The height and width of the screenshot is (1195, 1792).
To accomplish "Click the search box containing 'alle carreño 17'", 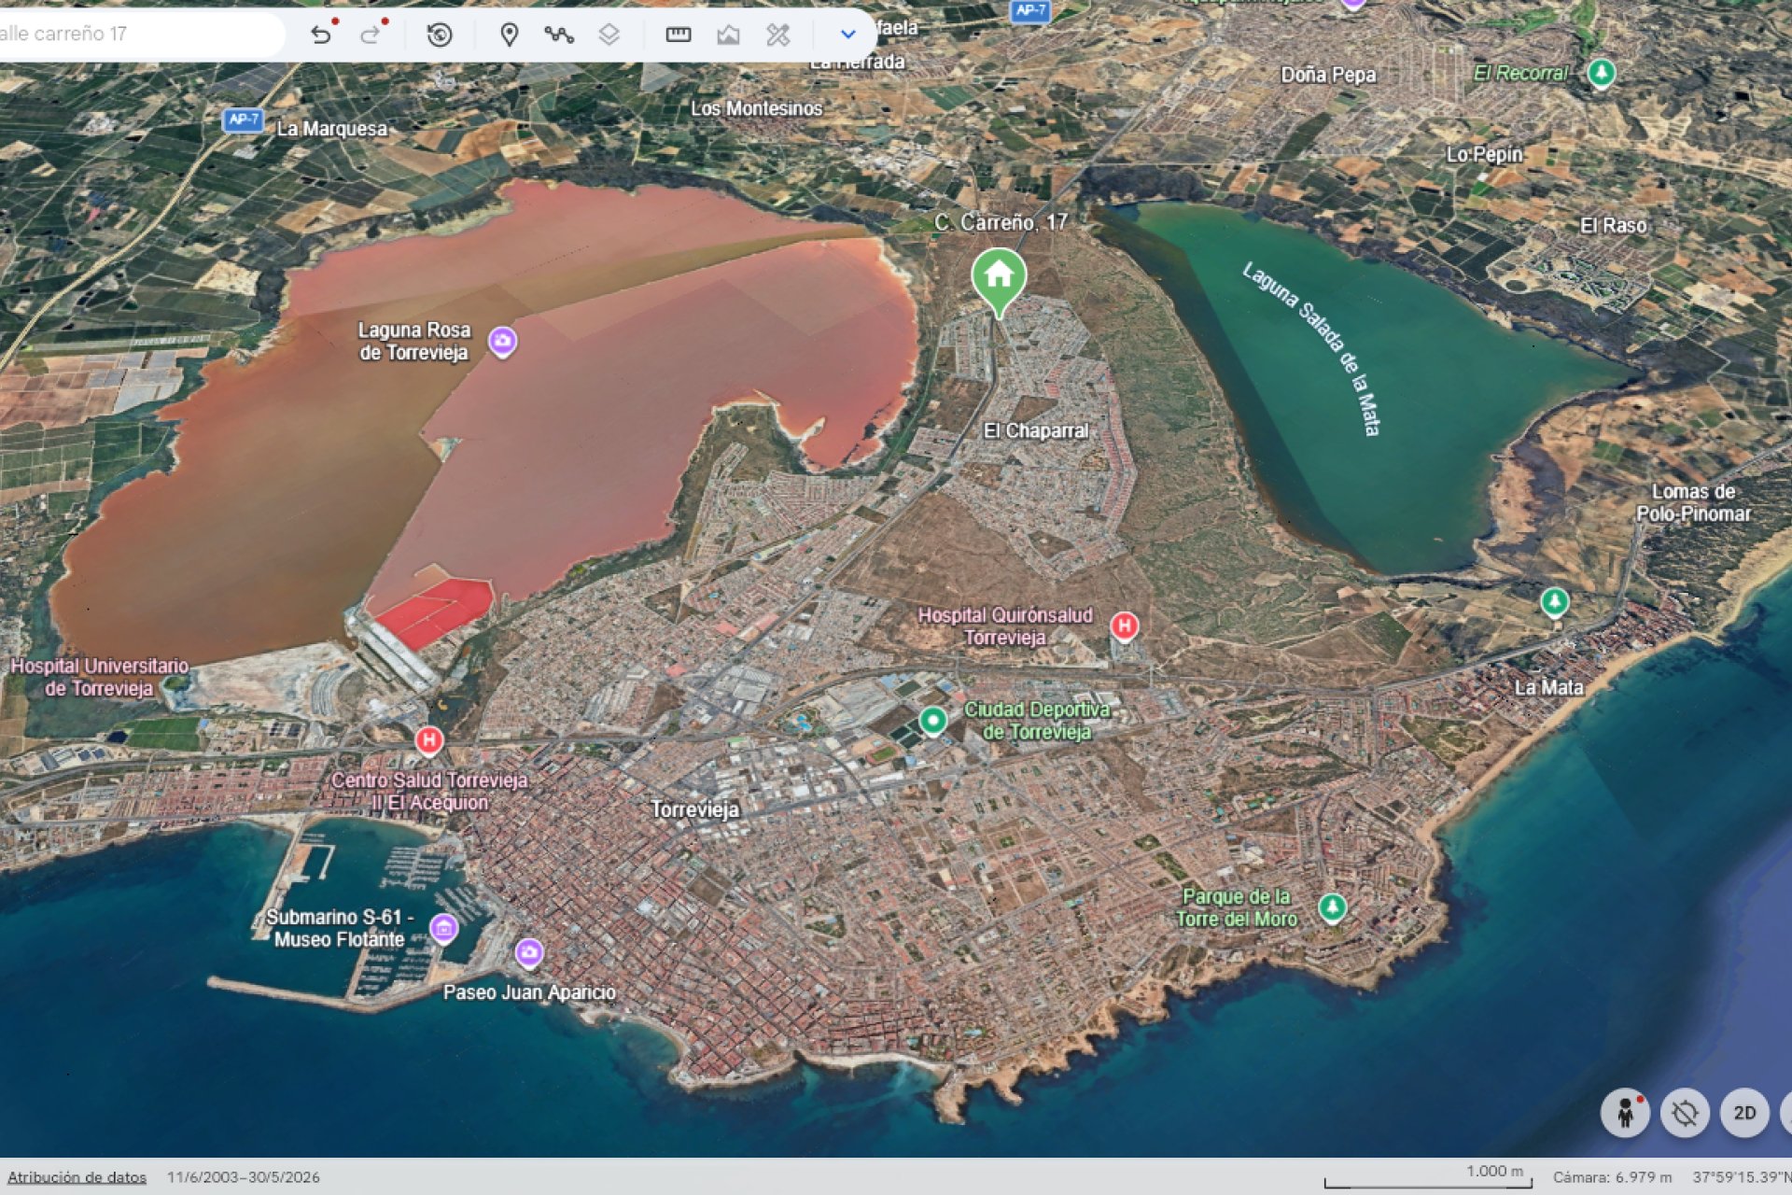I will [x=140, y=35].
